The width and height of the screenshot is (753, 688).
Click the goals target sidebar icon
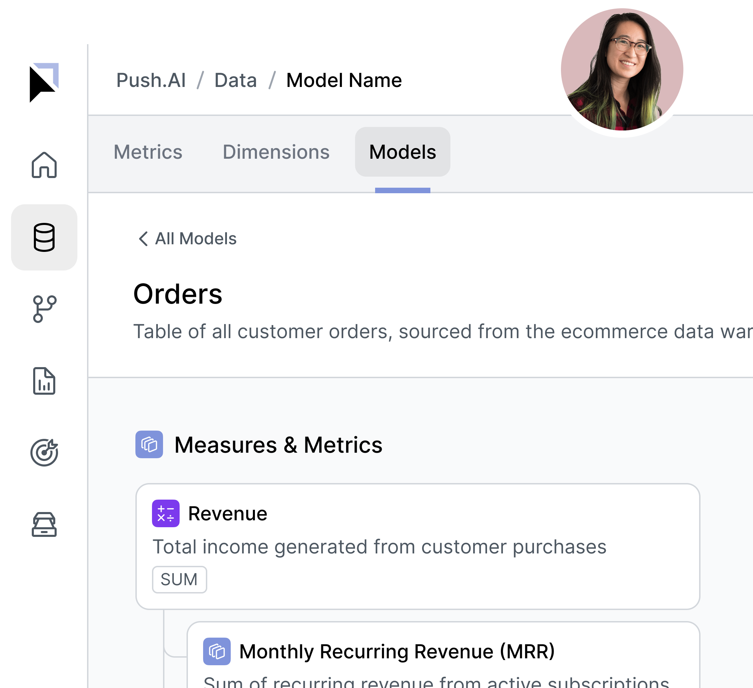tap(44, 453)
